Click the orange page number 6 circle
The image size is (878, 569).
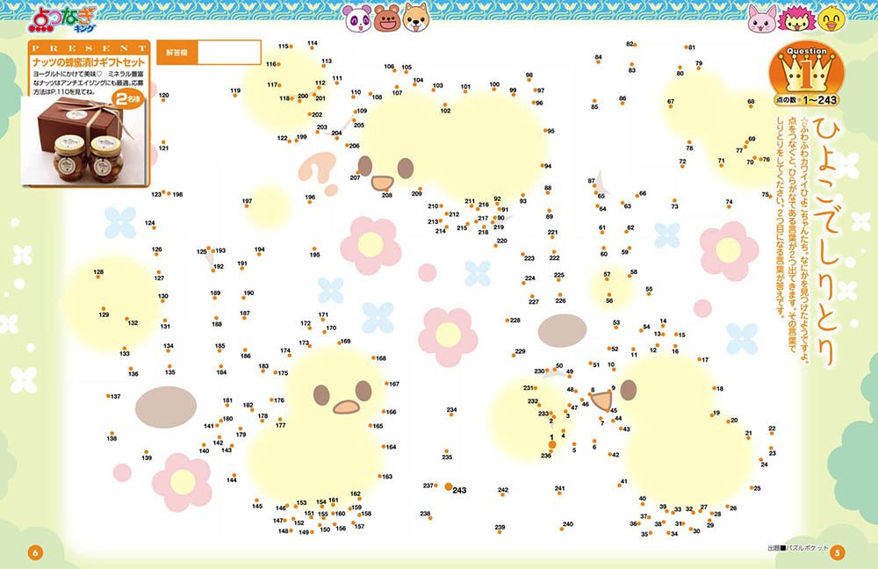click(35, 553)
